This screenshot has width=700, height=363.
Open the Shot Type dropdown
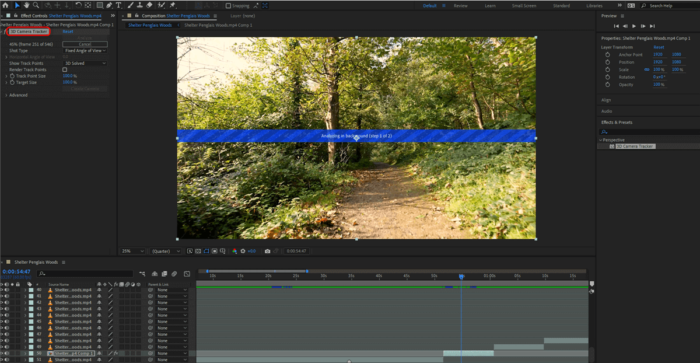[x=85, y=51]
